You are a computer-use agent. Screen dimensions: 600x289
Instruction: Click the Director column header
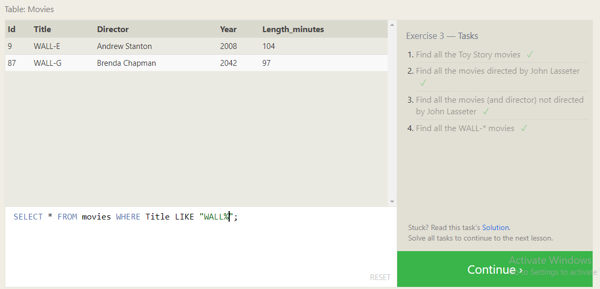pos(113,29)
